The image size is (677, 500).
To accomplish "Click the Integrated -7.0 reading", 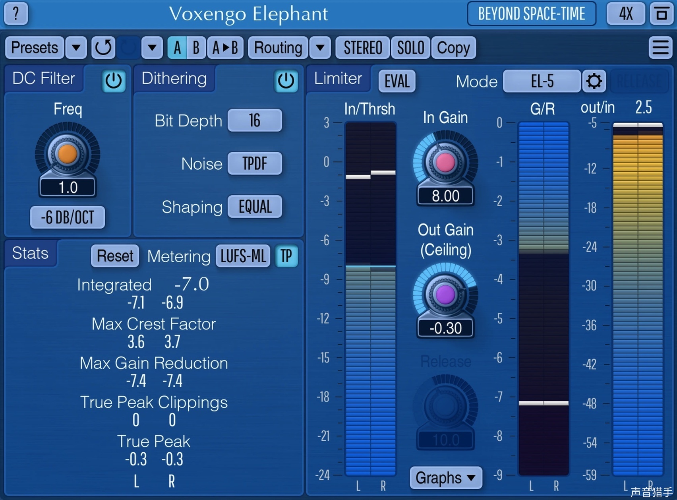I will coord(191,284).
